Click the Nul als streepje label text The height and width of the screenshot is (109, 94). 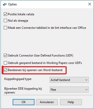point(18,21)
